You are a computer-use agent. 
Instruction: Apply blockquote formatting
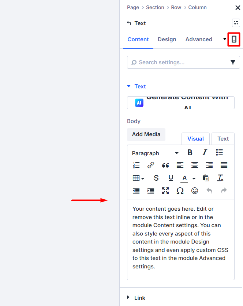[x=165, y=165]
